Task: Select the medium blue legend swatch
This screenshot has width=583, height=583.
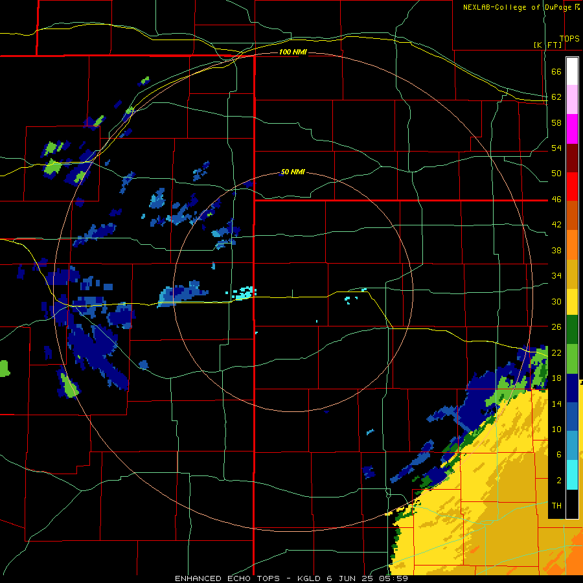Action: click(x=572, y=417)
